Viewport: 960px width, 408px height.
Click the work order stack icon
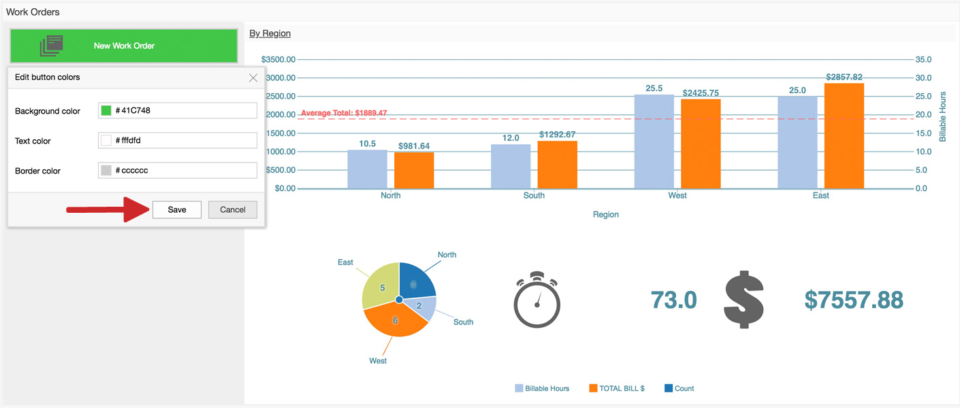point(51,46)
